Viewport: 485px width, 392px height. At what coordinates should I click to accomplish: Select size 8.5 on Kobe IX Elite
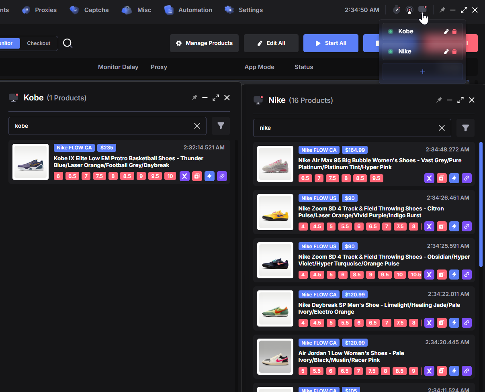coord(127,176)
